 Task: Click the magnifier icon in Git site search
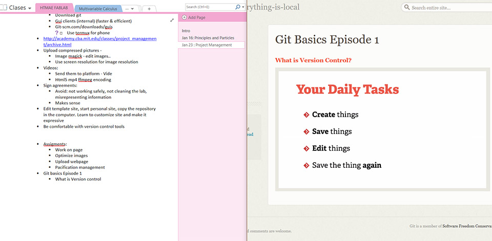pyautogui.click(x=407, y=7)
